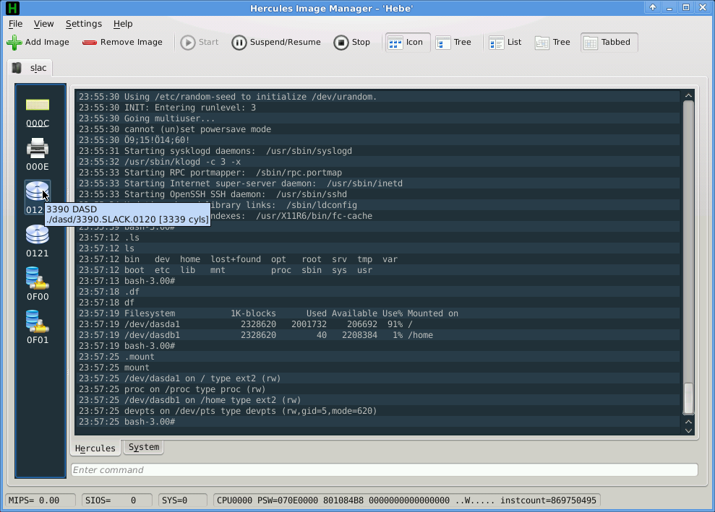Viewport: 715px width, 512px height.
Task: Switch images to List view
Action: 505,43
